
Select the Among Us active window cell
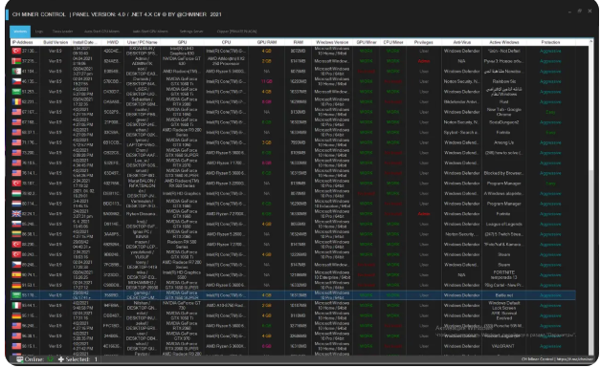click(504, 142)
